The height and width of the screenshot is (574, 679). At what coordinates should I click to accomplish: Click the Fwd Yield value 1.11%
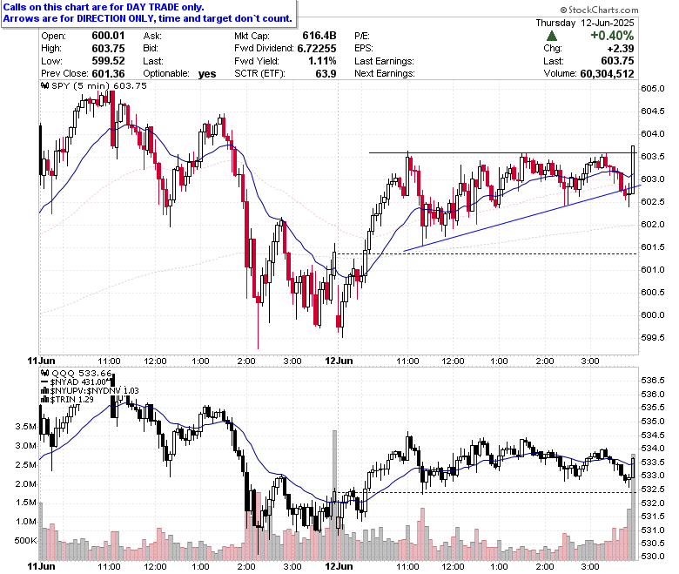coord(322,61)
